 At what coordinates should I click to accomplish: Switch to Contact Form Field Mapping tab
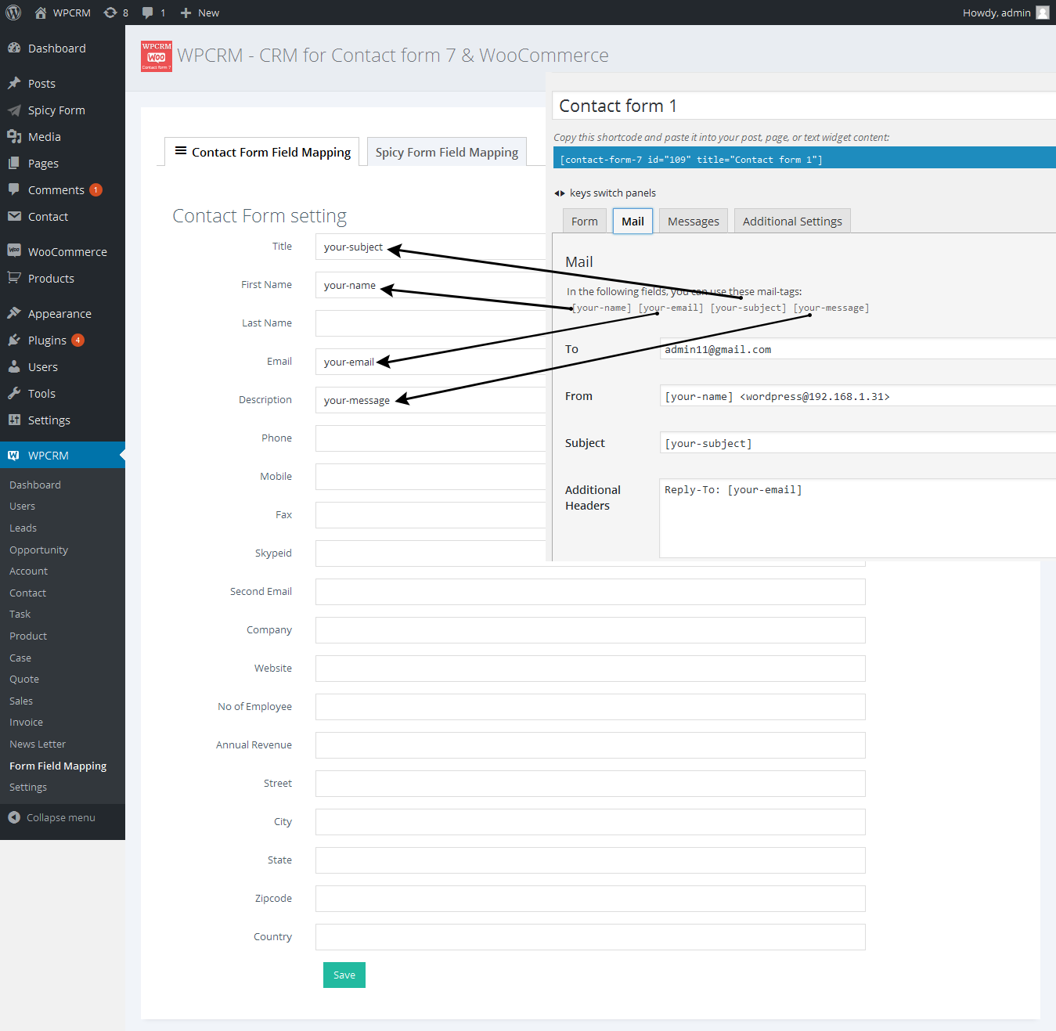pos(261,152)
